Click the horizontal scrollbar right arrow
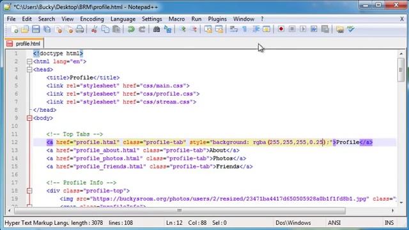Screen dimensions: 409x230 click(392, 210)
